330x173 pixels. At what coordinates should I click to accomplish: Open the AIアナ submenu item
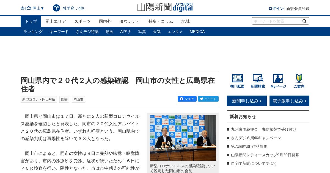(126, 32)
